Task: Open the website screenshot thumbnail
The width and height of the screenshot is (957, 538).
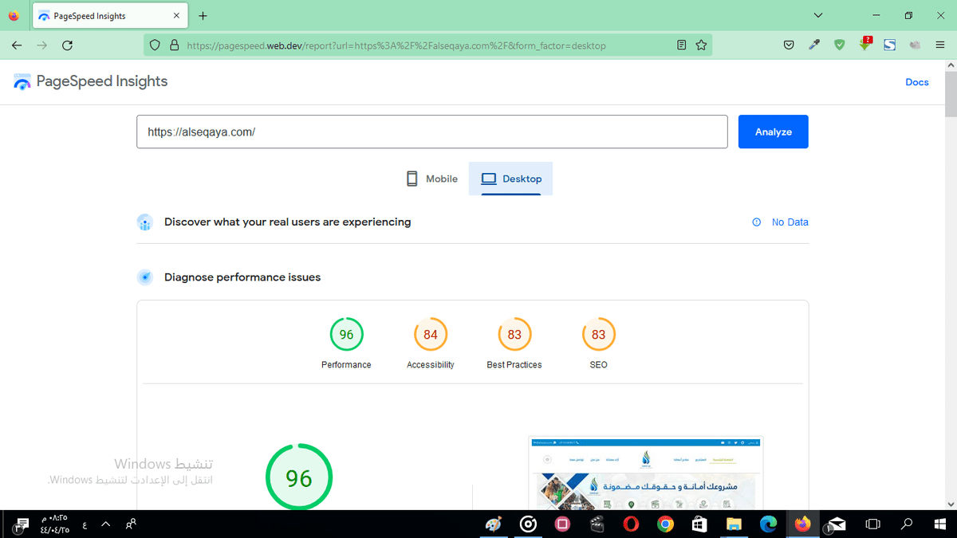Action: (646, 473)
